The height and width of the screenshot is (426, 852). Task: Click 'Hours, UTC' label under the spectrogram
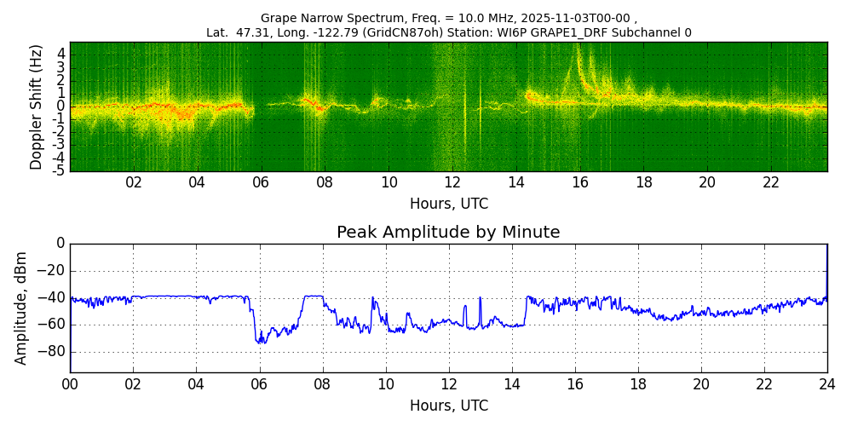point(448,204)
